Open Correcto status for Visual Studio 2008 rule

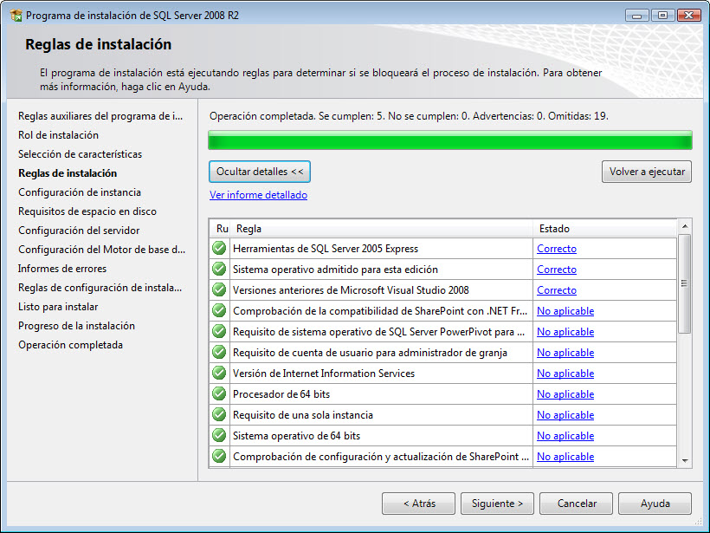(x=557, y=290)
